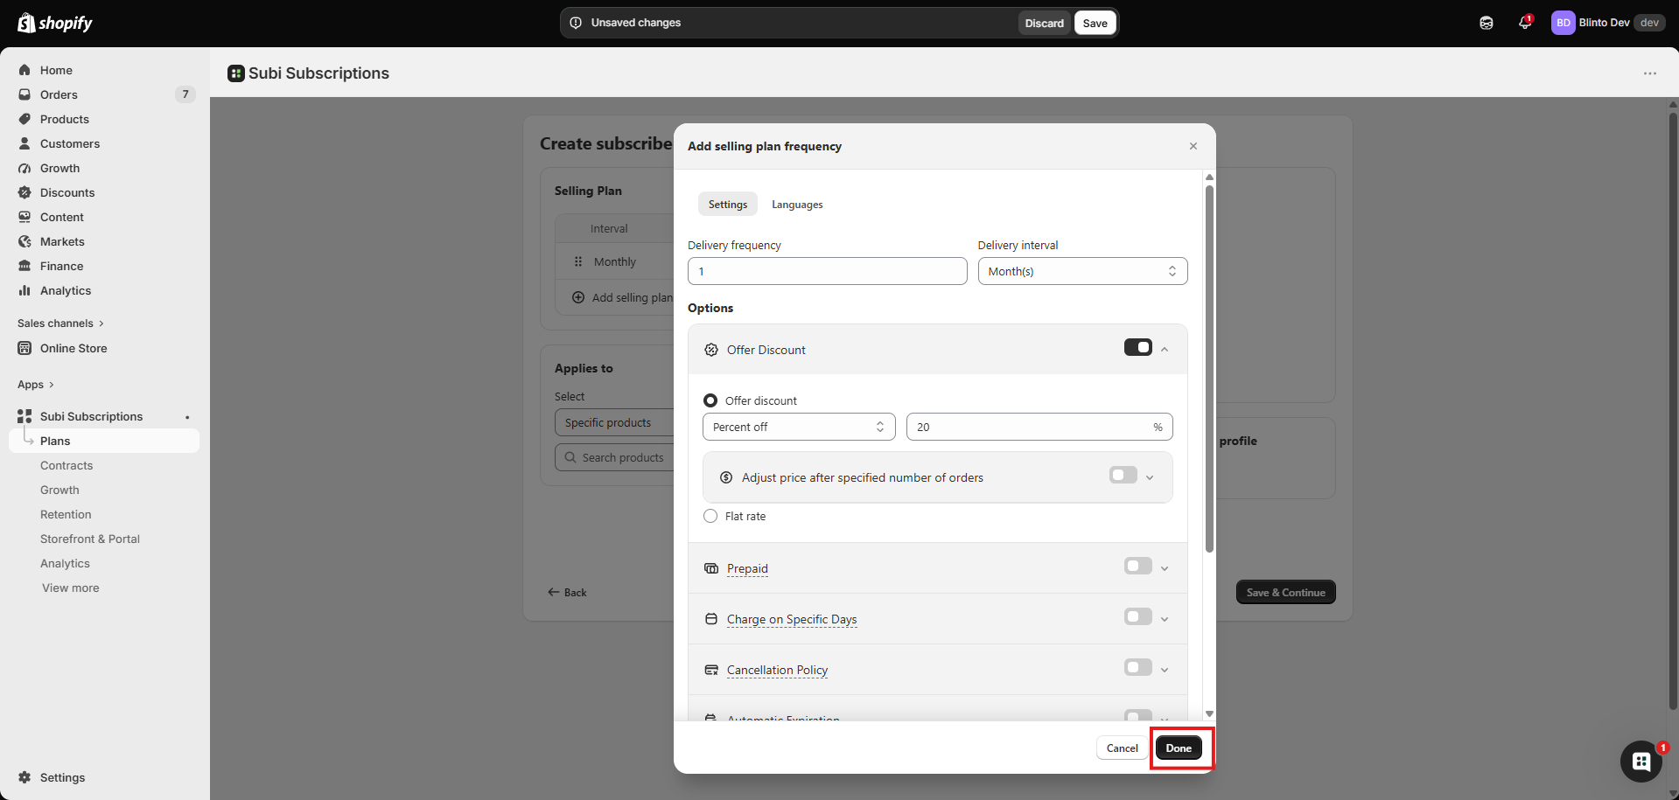Open the notifications bell icon
Screen dimensions: 1679x800
[1525, 23]
